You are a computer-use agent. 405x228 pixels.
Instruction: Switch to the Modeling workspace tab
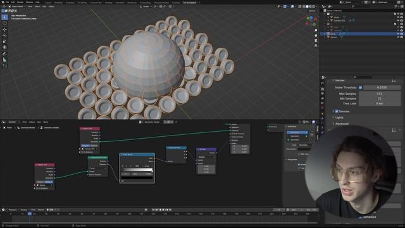pos(58,3)
